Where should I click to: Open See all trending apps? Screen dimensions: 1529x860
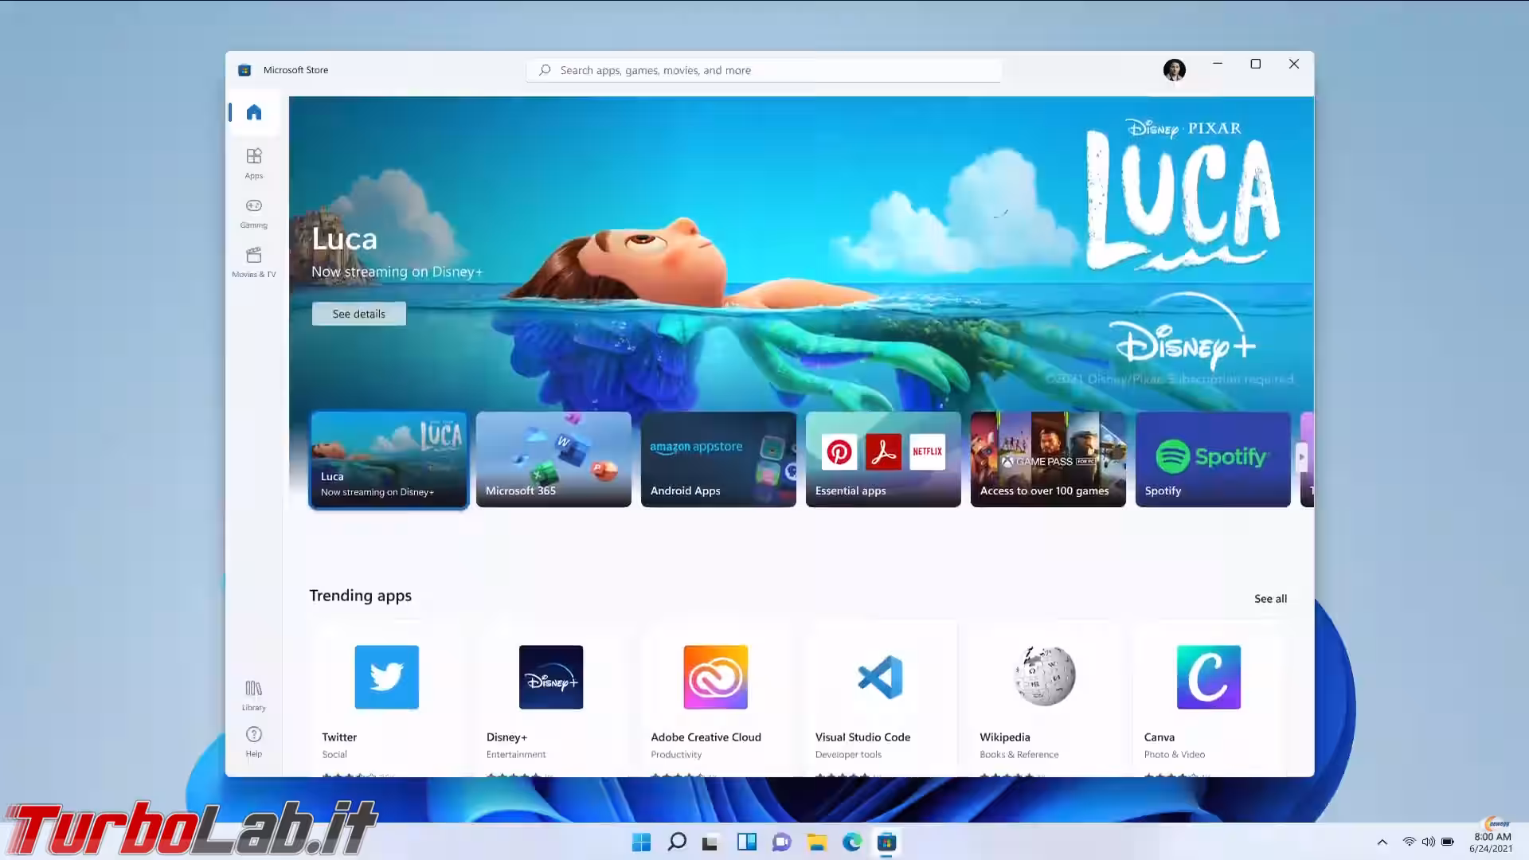click(x=1270, y=598)
